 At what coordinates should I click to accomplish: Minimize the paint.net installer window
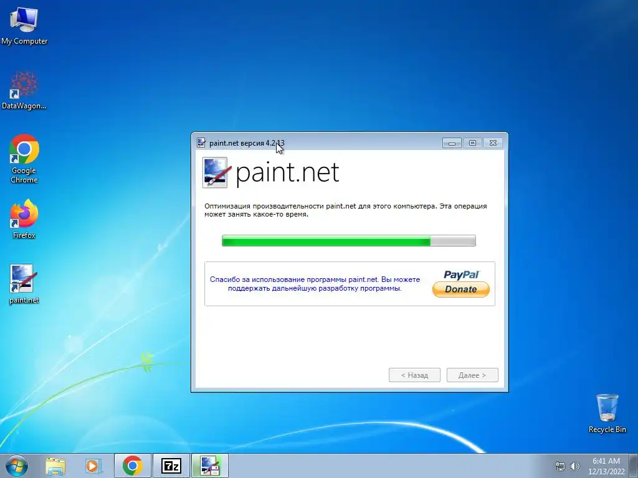452,143
